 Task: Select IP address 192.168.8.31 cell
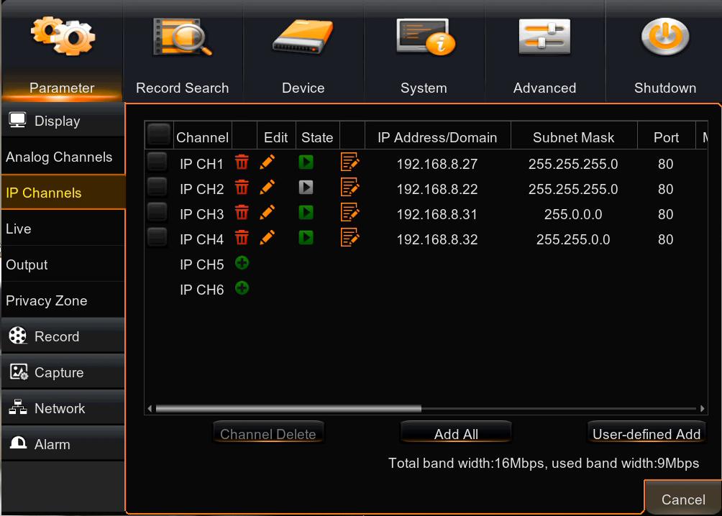pos(437,214)
